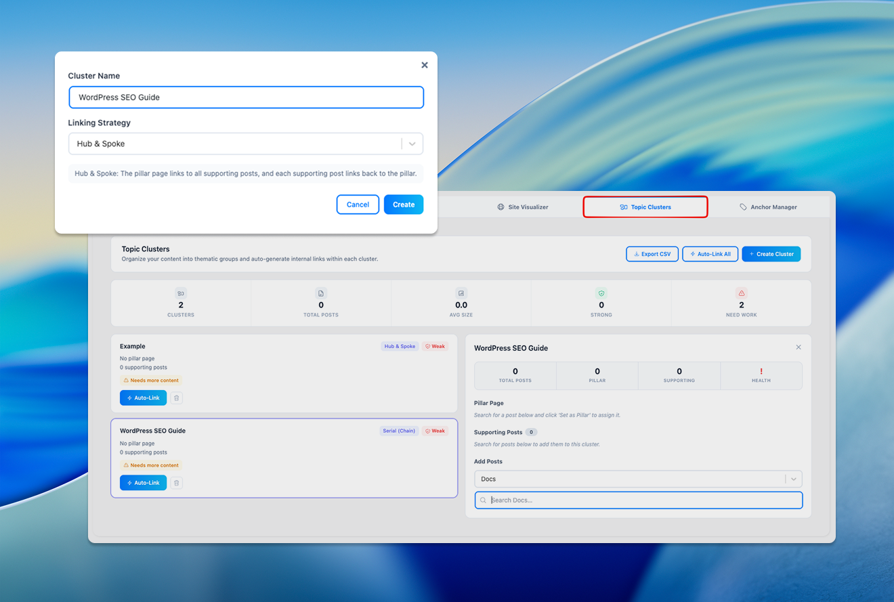Click the Auto-Link All button
The width and height of the screenshot is (894, 602).
(x=710, y=254)
